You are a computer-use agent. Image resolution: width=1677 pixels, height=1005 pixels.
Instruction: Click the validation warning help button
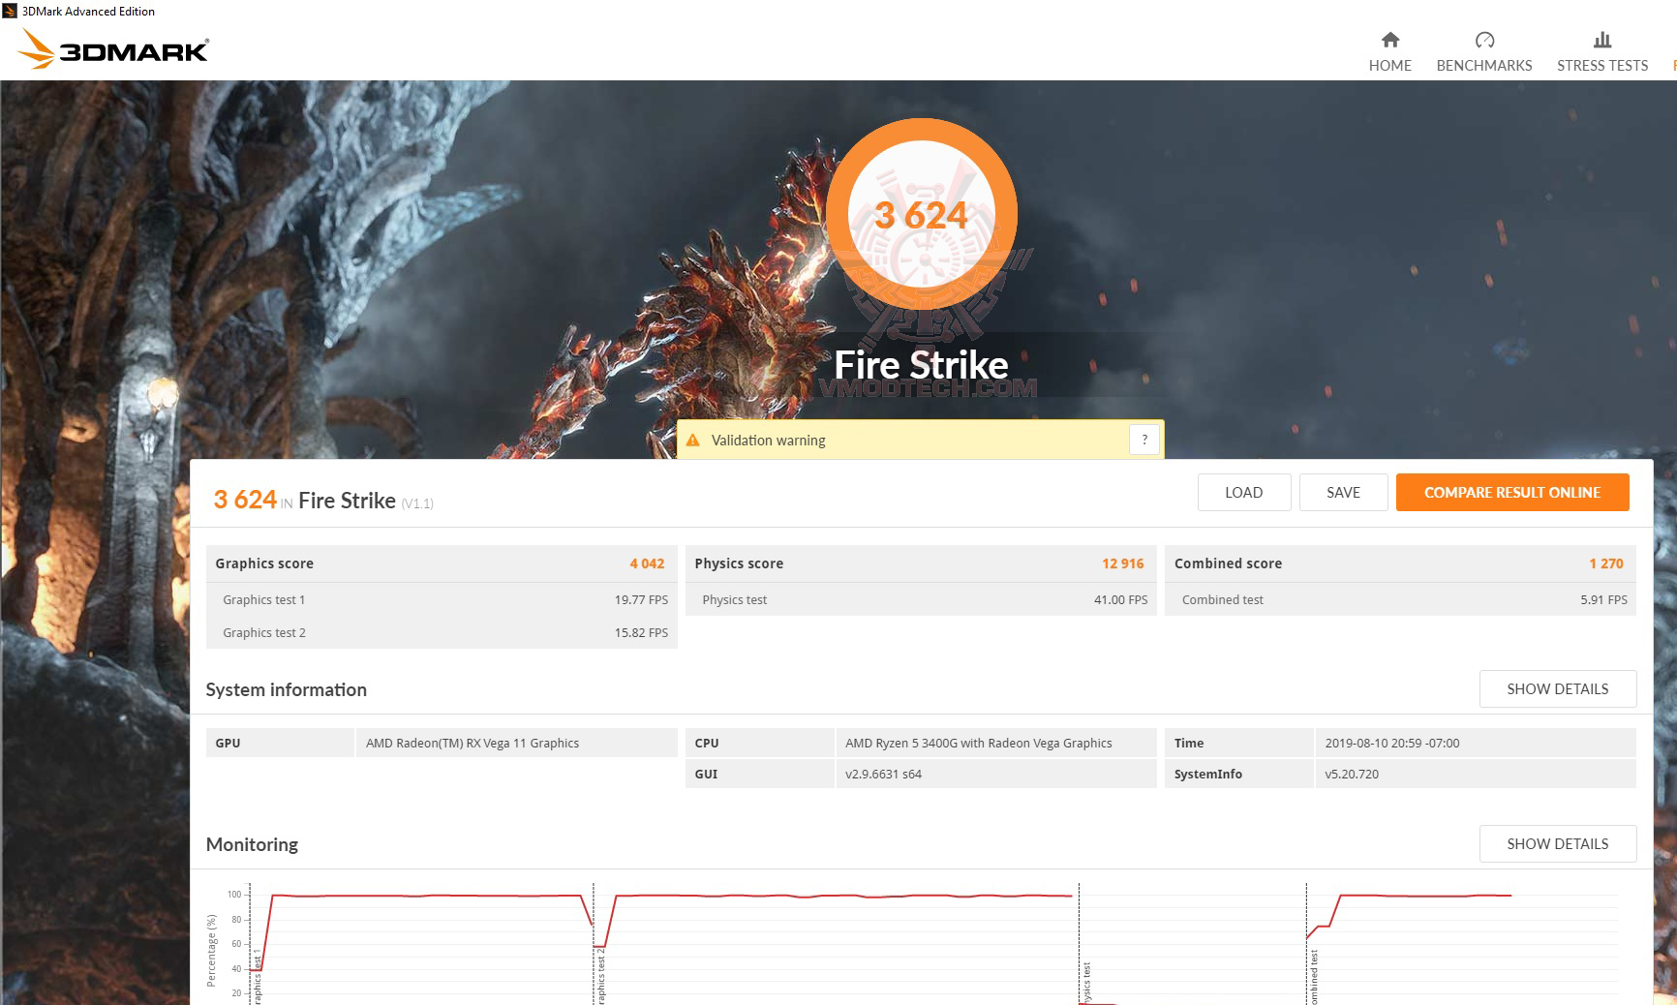pyautogui.click(x=1144, y=440)
